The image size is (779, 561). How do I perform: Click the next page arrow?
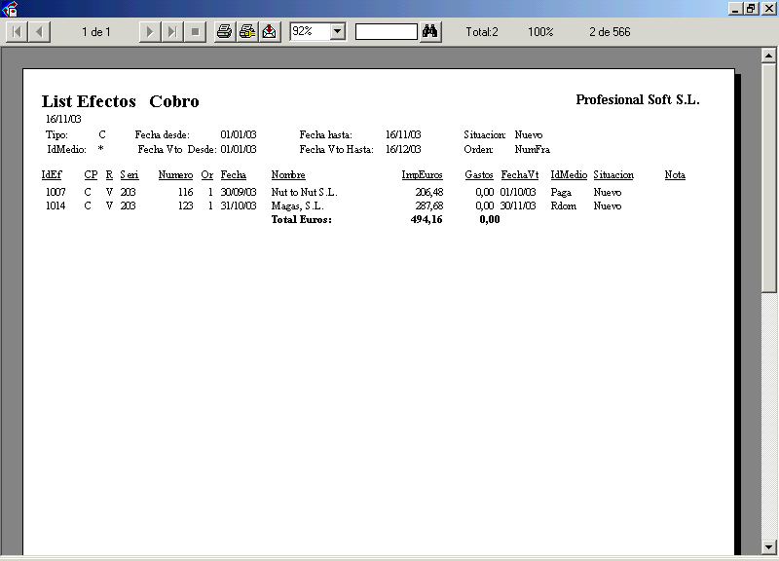[x=149, y=32]
